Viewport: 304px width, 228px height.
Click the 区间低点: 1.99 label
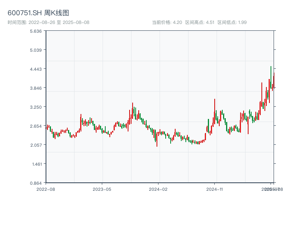[x=232, y=22]
